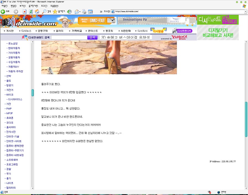Open the 도구(T) menu
Image resolution: width=248 pixels, height=195 pixels.
44,6
